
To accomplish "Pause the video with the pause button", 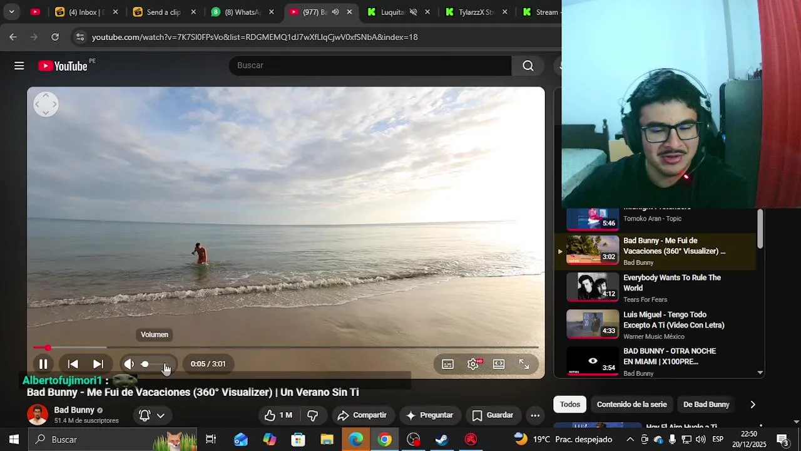I will (43, 364).
